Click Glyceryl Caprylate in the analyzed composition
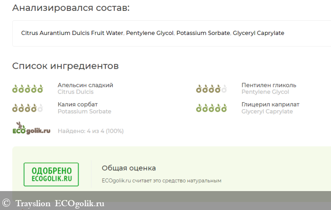 pos(258,33)
